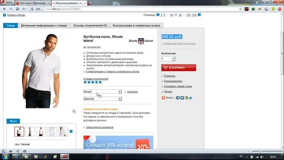This screenshot has width=284, height=160.
Task: Close the Мужские рубашки tab
Action: pos(85,3)
